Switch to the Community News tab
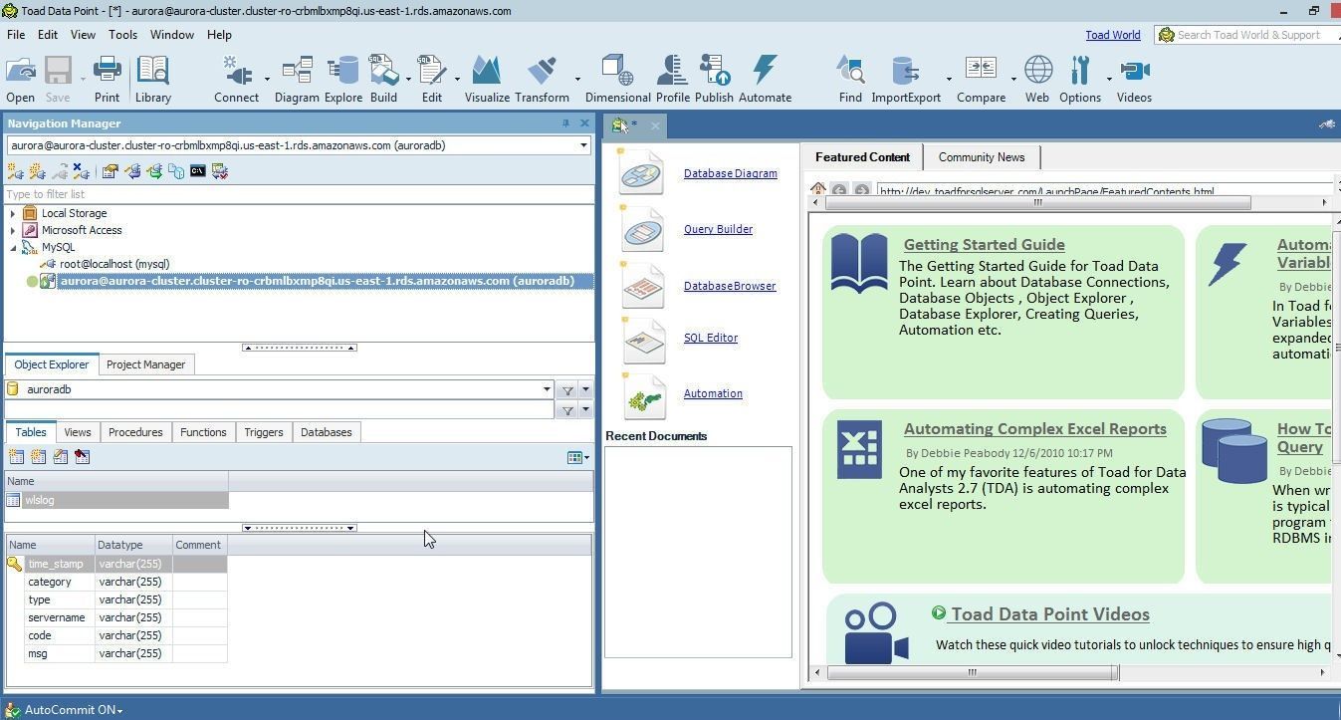 tap(981, 157)
